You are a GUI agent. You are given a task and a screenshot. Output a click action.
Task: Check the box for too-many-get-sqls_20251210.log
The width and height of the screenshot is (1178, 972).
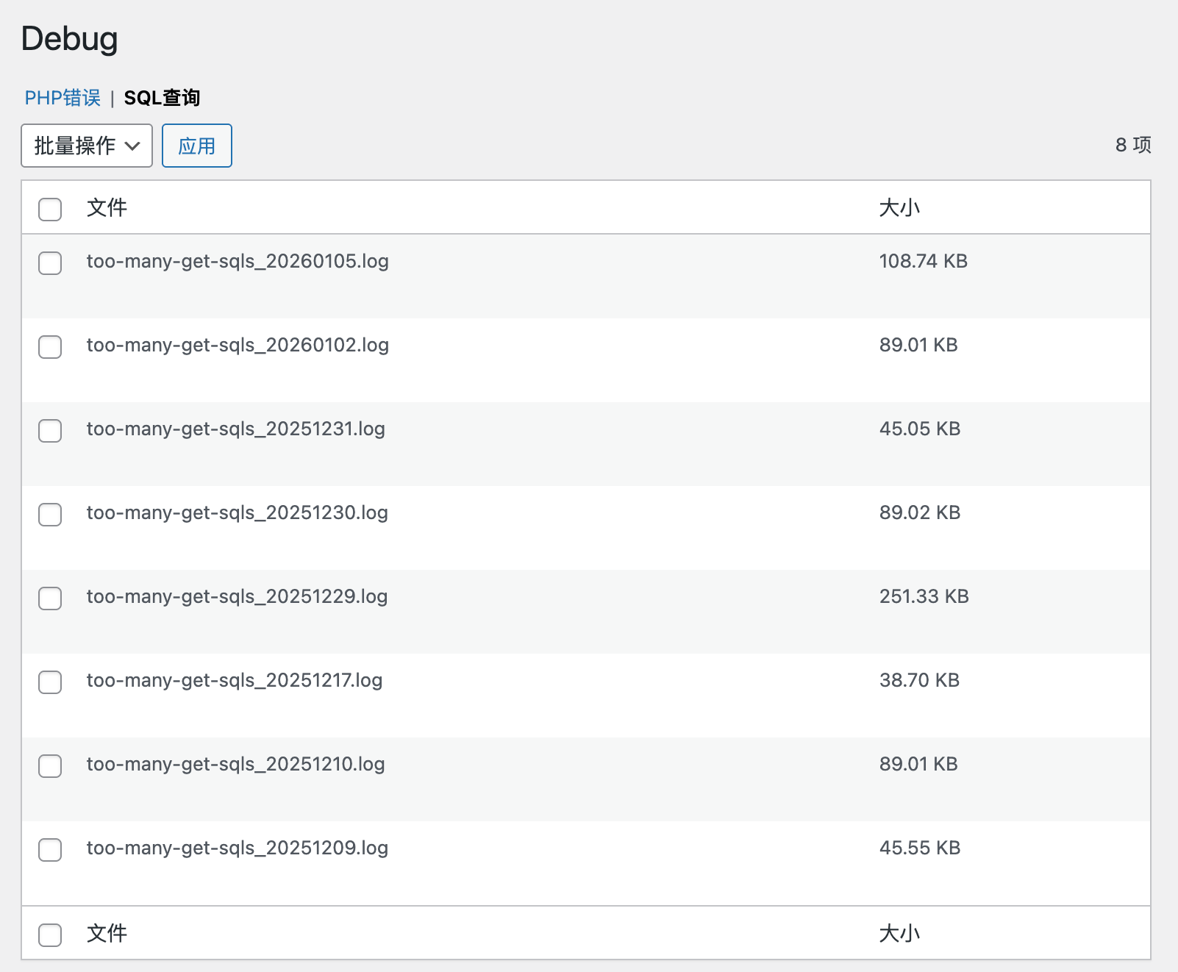(50, 766)
